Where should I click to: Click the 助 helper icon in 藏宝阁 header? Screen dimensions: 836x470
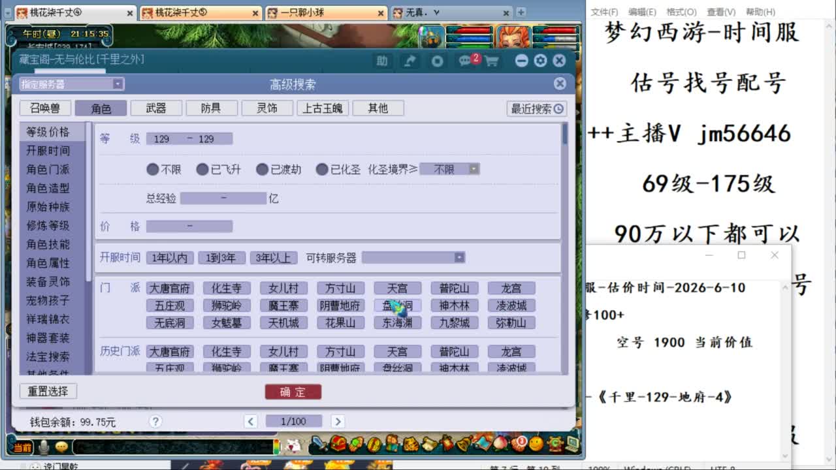coord(382,61)
